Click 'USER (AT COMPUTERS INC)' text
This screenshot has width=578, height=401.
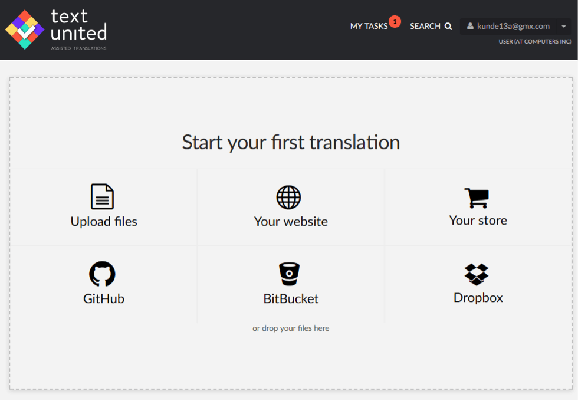pyautogui.click(x=535, y=42)
